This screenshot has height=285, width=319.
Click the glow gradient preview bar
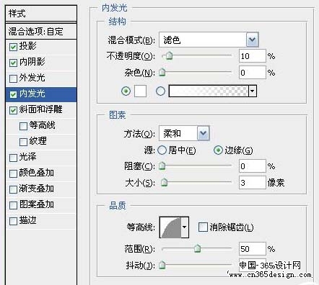coord(209,91)
